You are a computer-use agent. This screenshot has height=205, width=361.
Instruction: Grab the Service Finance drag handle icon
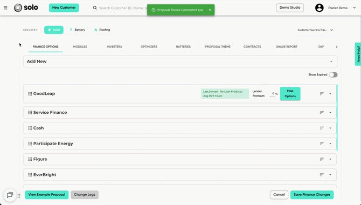(30, 113)
